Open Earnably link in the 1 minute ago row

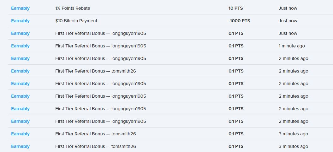point(20,46)
